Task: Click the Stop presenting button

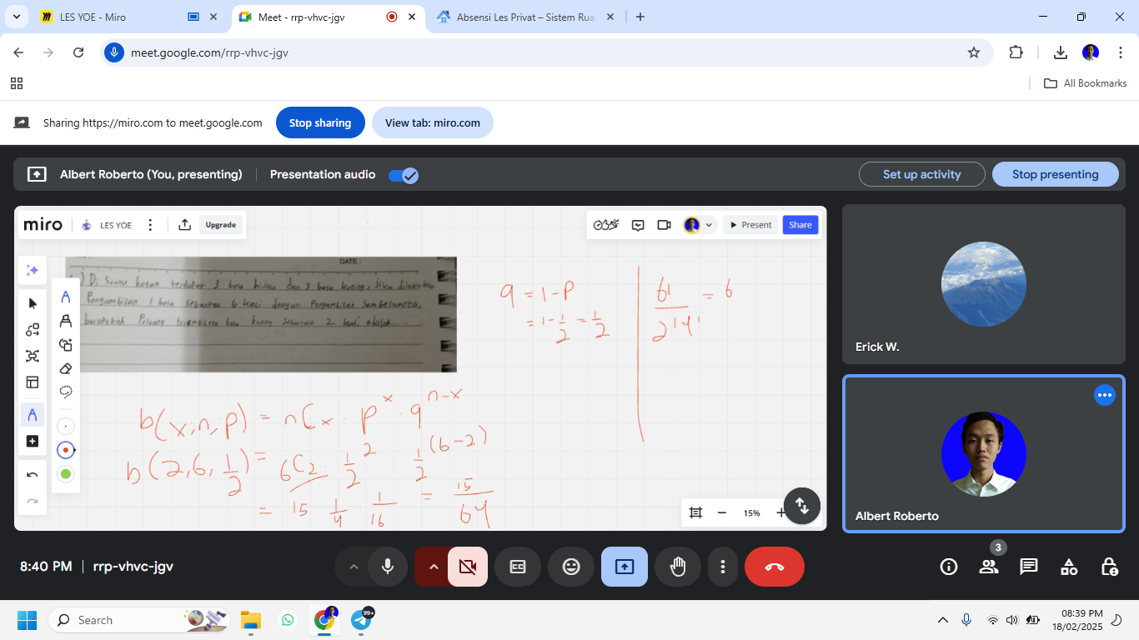Action: pos(1055,174)
